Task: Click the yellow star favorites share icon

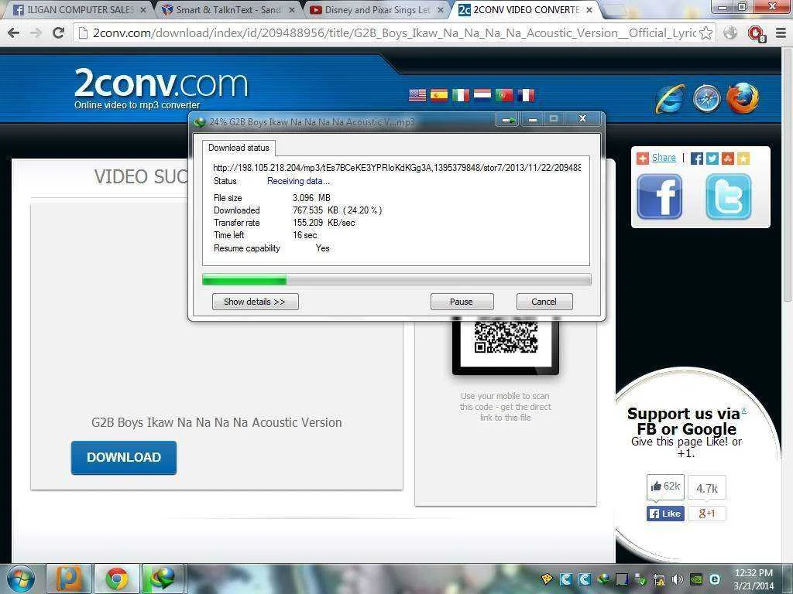Action: tap(743, 159)
